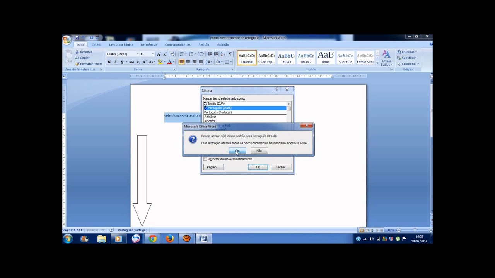Expand Localizar dropdown arrow
Screen dimensions: 495x278
point(416,52)
